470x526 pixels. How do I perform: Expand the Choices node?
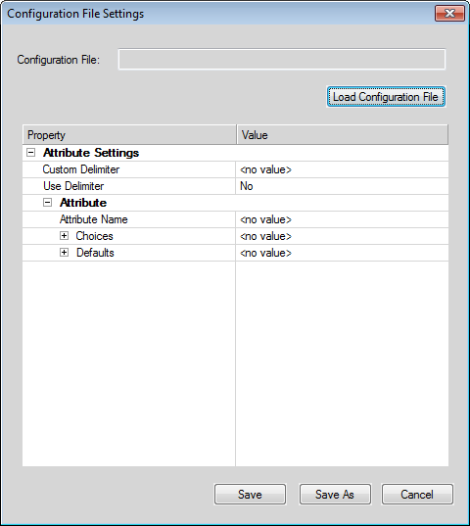coord(64,236)
